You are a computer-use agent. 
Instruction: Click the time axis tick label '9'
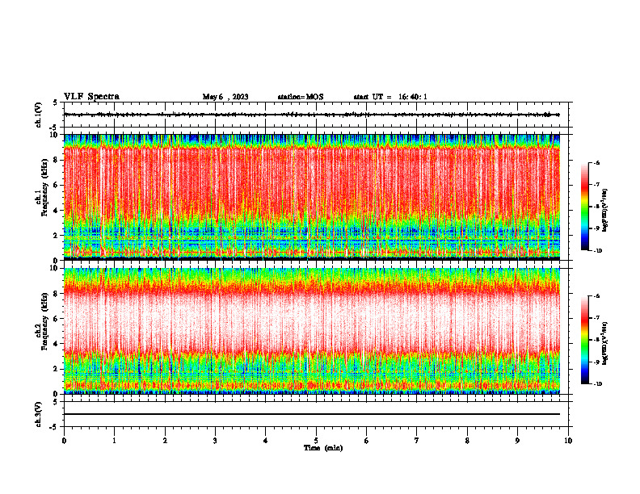pyautogui.click(x=517, y=441)
